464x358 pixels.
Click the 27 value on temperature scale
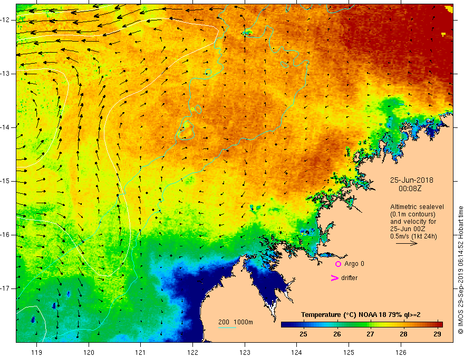click(x=370, y=334)
